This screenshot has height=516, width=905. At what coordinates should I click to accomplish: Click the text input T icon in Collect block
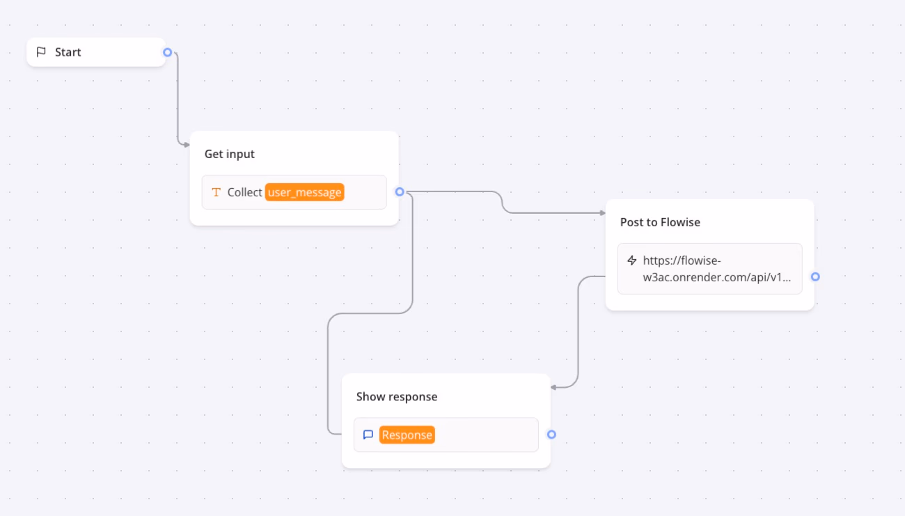click(x=216, y=192)
